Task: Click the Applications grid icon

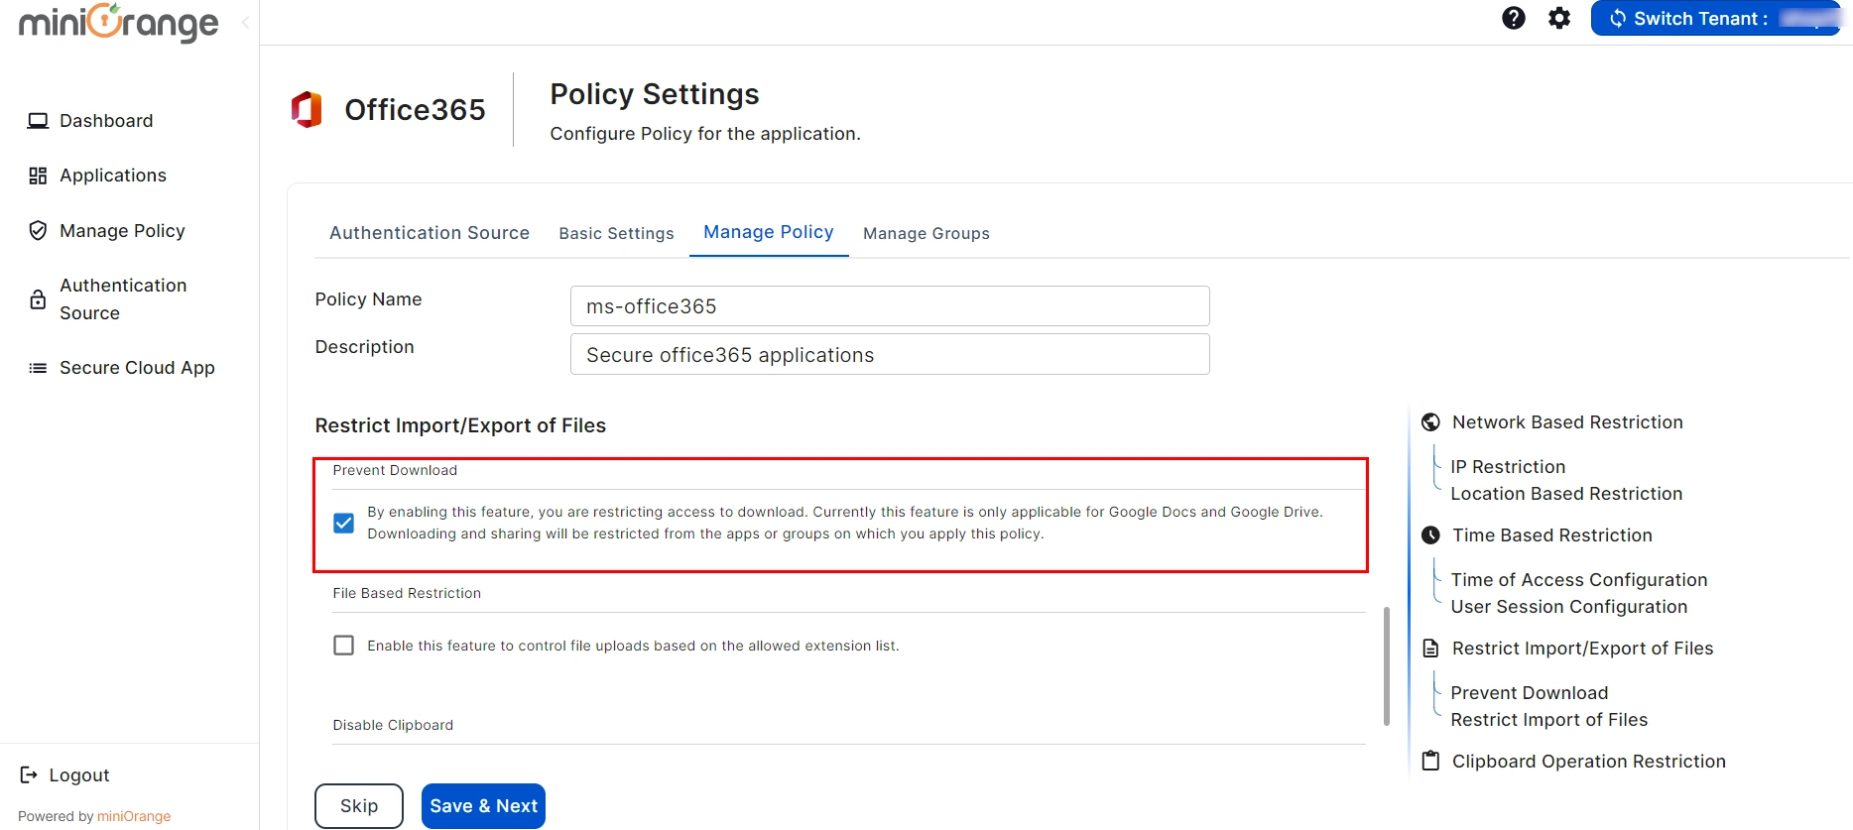Action: [x=38, y=176]
